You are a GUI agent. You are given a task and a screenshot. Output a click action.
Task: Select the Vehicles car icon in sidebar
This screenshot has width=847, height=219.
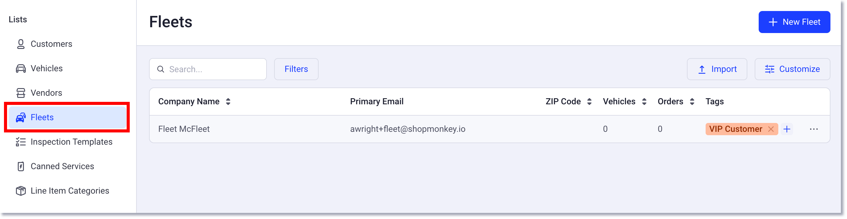(x=21, y=68)
